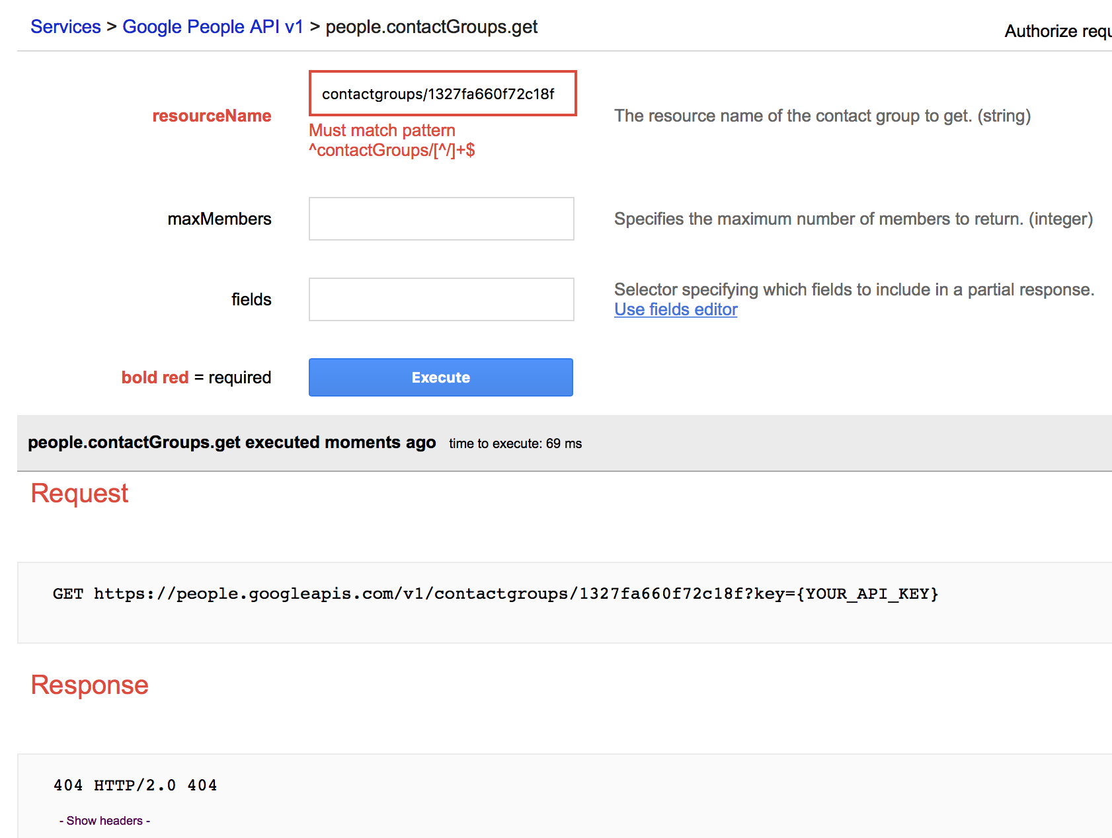Expand the Show headers section
This screenshot has height=838, width=1112.
pyautogui.click(x=104, y=821)
